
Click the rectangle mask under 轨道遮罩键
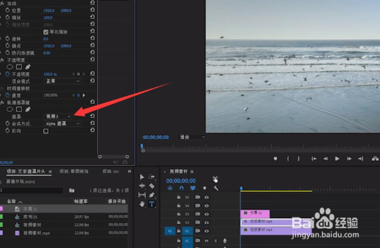(x=19, y=110)
